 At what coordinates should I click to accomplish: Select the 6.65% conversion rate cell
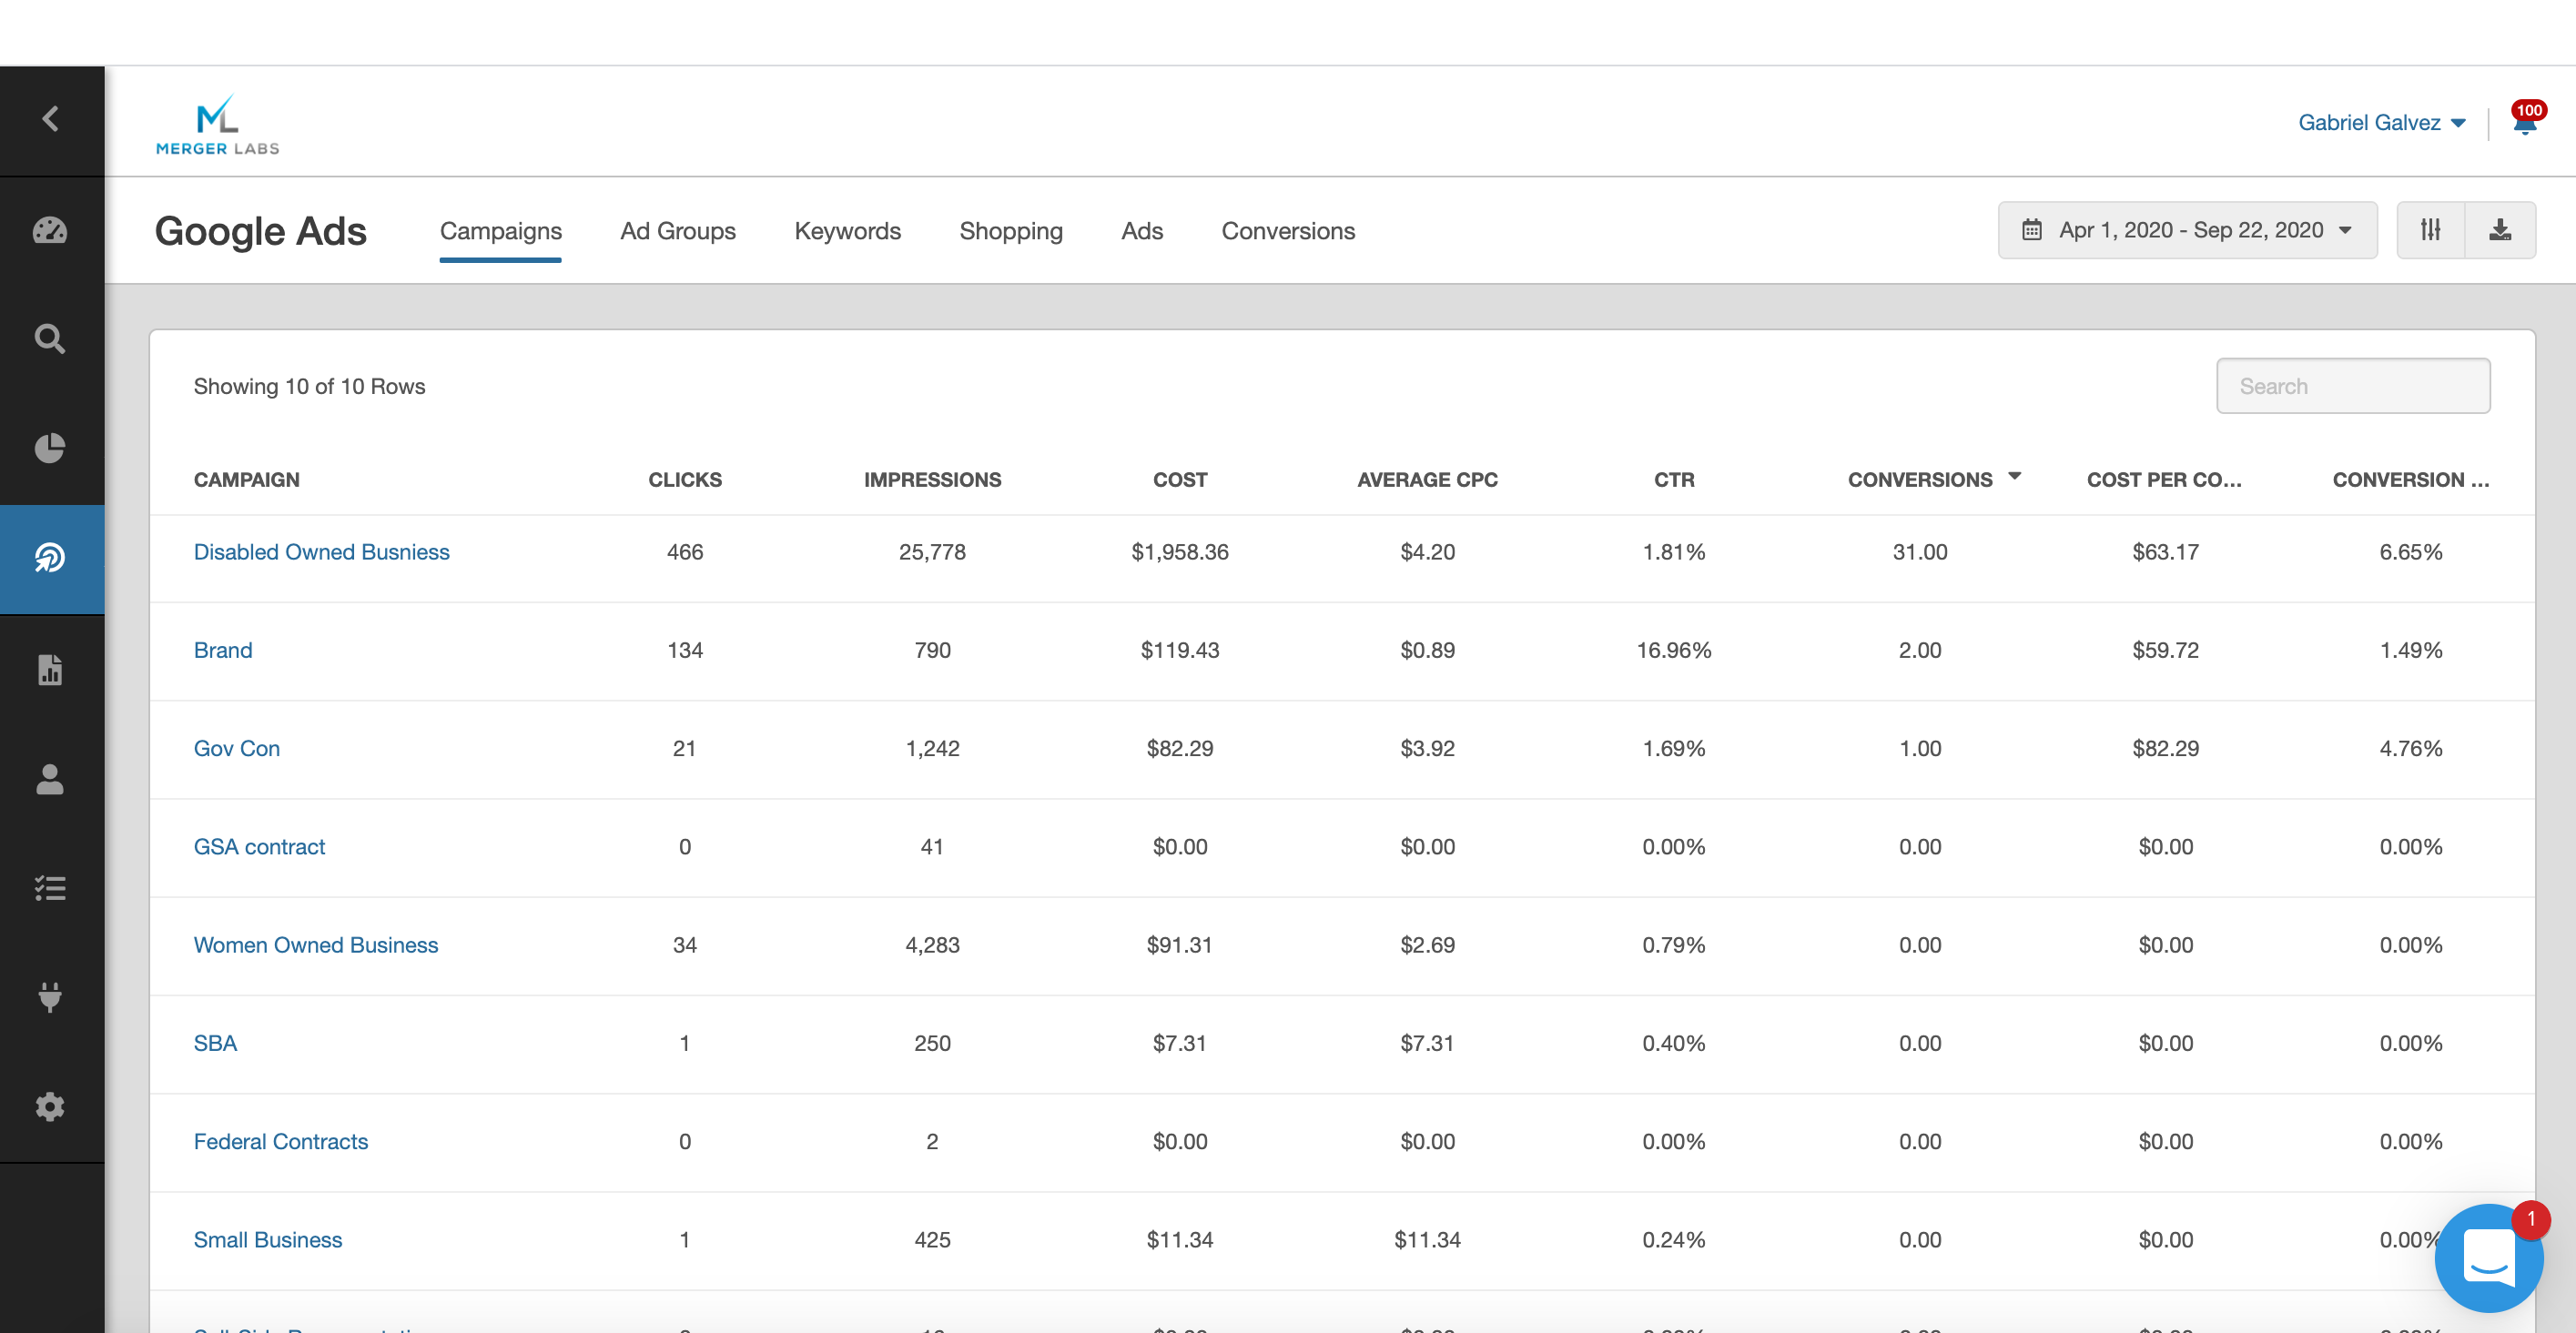tap(2411, 551)
